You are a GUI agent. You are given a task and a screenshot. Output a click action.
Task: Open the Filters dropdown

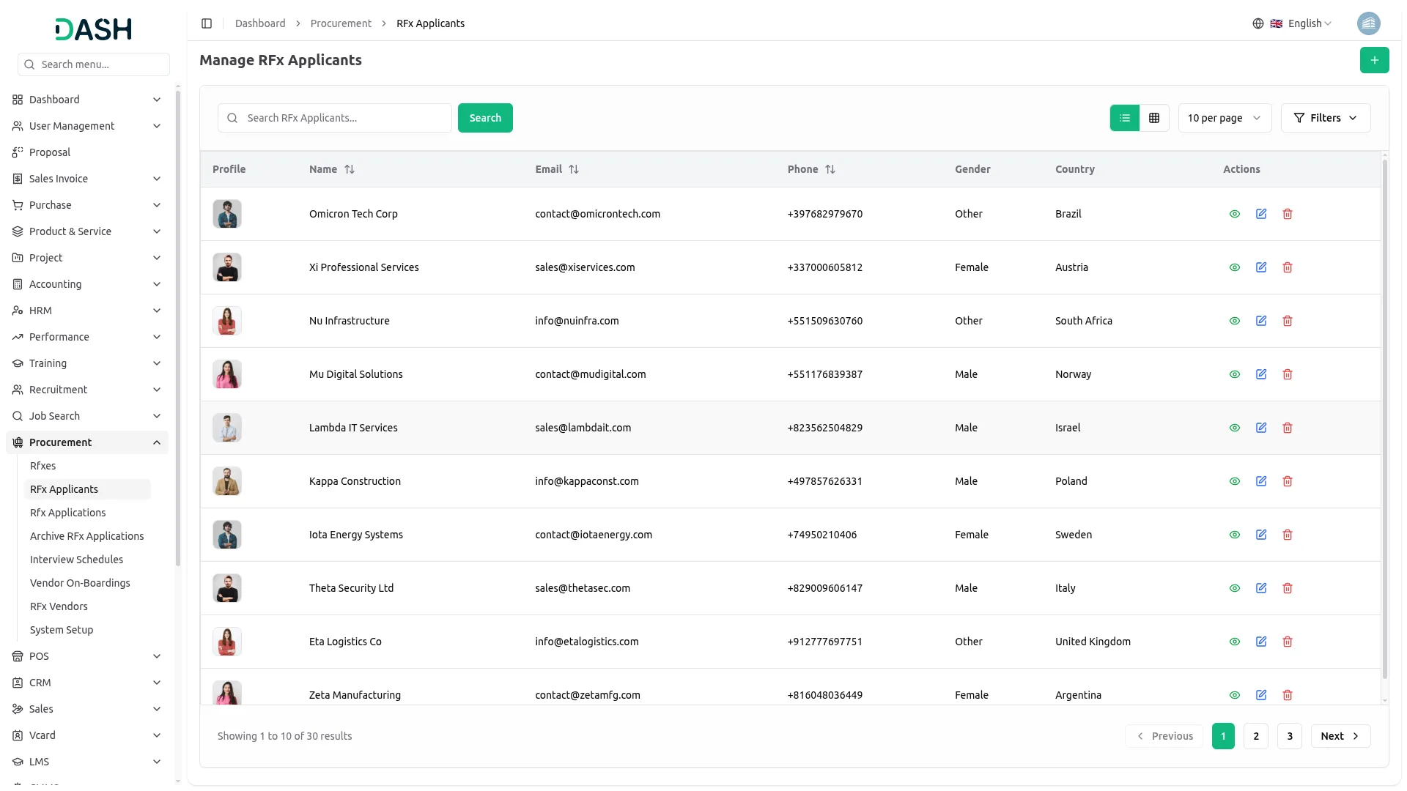pos(1325,118)
